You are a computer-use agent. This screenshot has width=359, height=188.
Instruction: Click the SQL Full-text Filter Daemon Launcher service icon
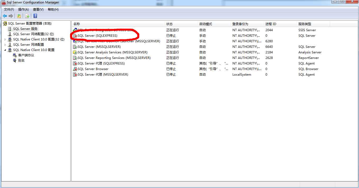click(75, 41)
